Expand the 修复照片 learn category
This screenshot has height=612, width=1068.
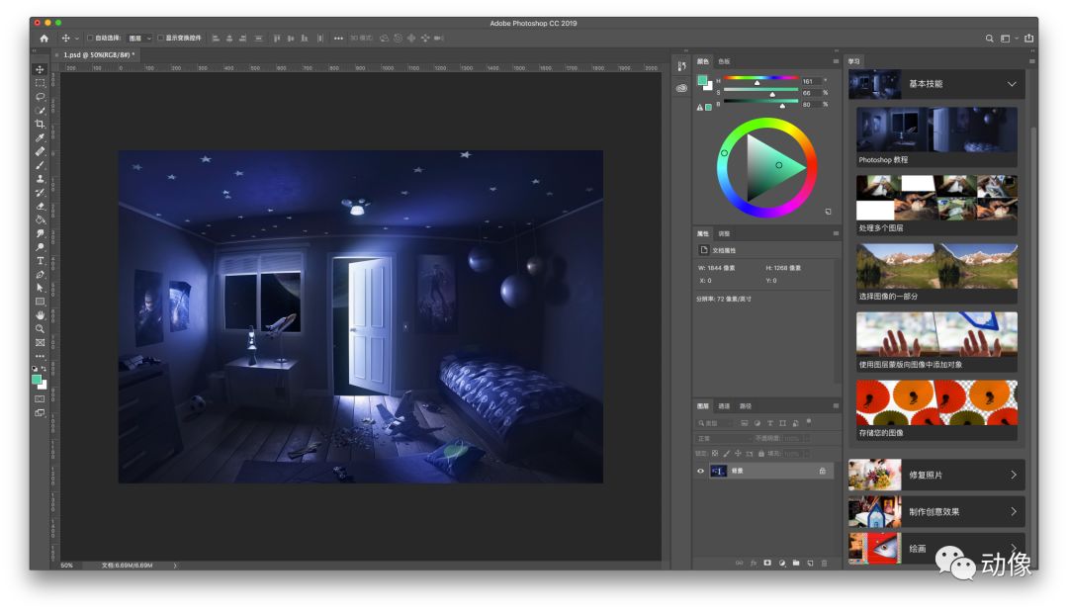tap(936, 476)
